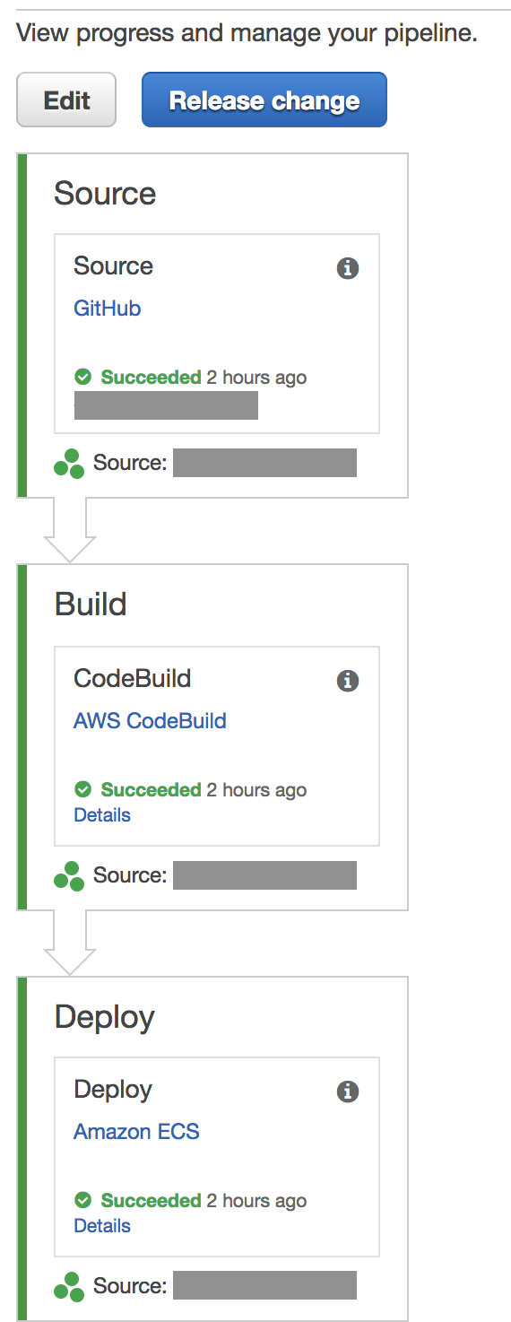View Details of the CodeBuild action
Viewport: 511px width, 1322px height.
pos(102,815)
